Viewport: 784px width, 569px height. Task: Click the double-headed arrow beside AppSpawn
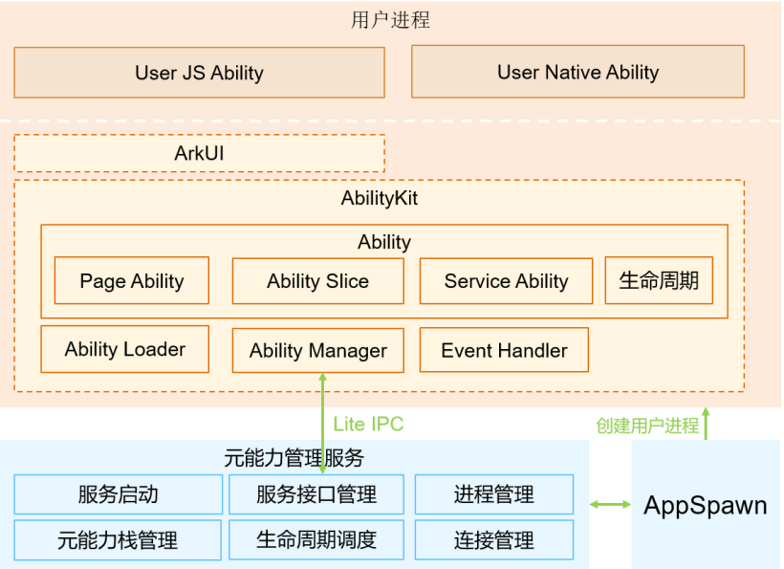[610, 504]
